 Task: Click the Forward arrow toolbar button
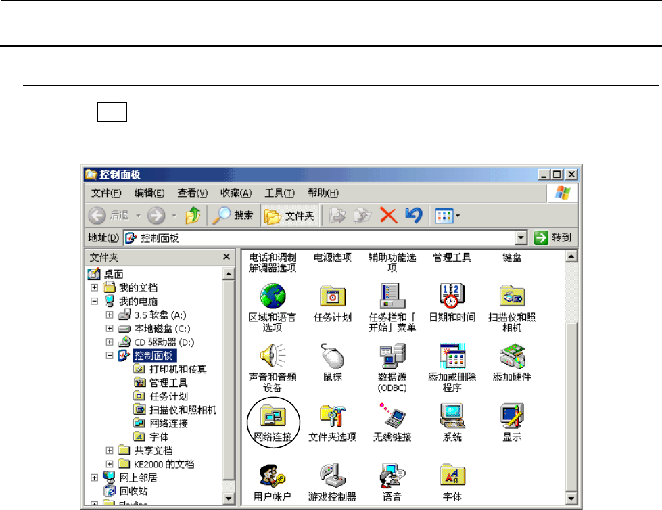[x=156, y=215]
